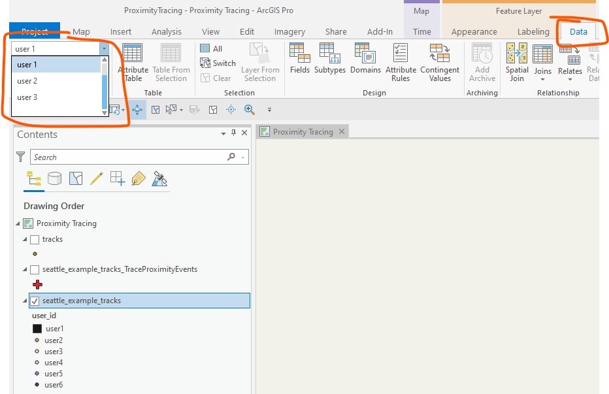609x394 pixels.
Task: Open the Select tool dropdown arrow
Action: (x=181, y=110)
